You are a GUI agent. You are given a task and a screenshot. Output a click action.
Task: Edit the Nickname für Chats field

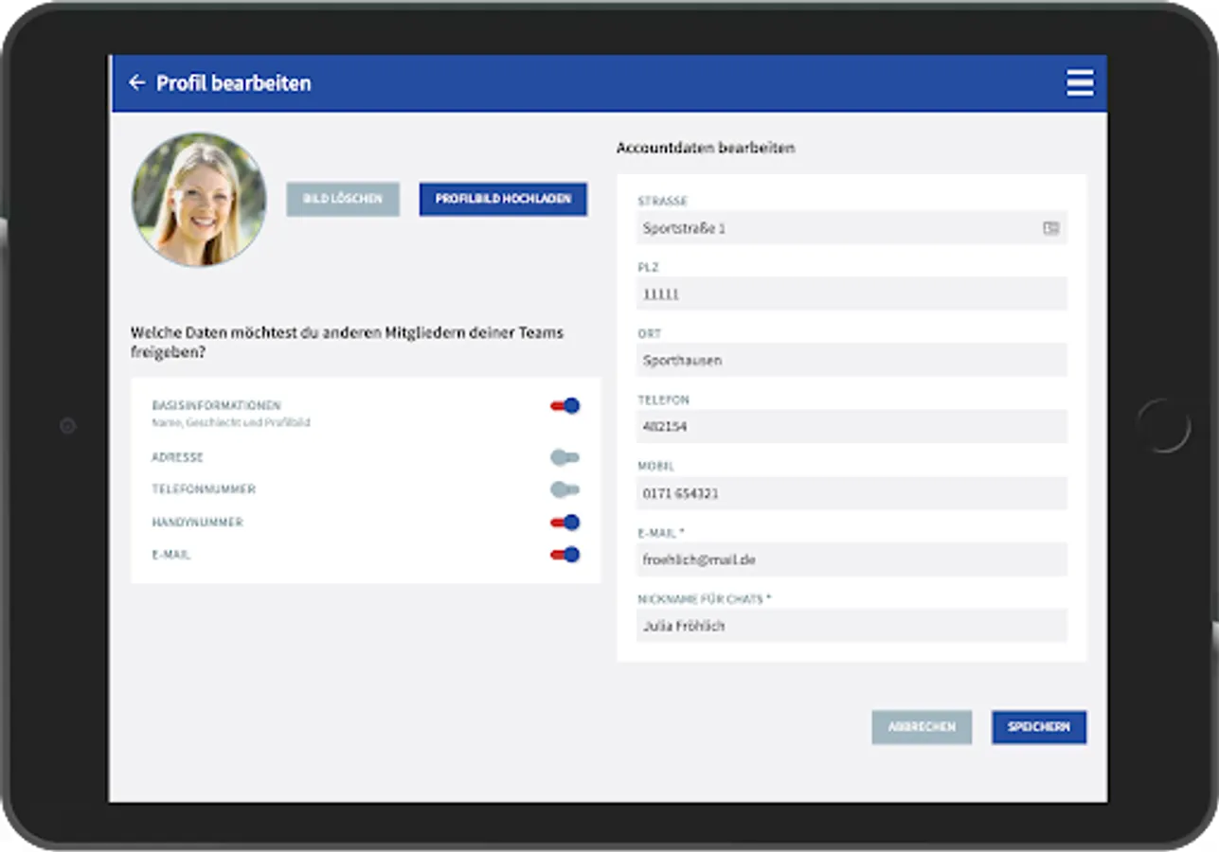tap(852, 626)
